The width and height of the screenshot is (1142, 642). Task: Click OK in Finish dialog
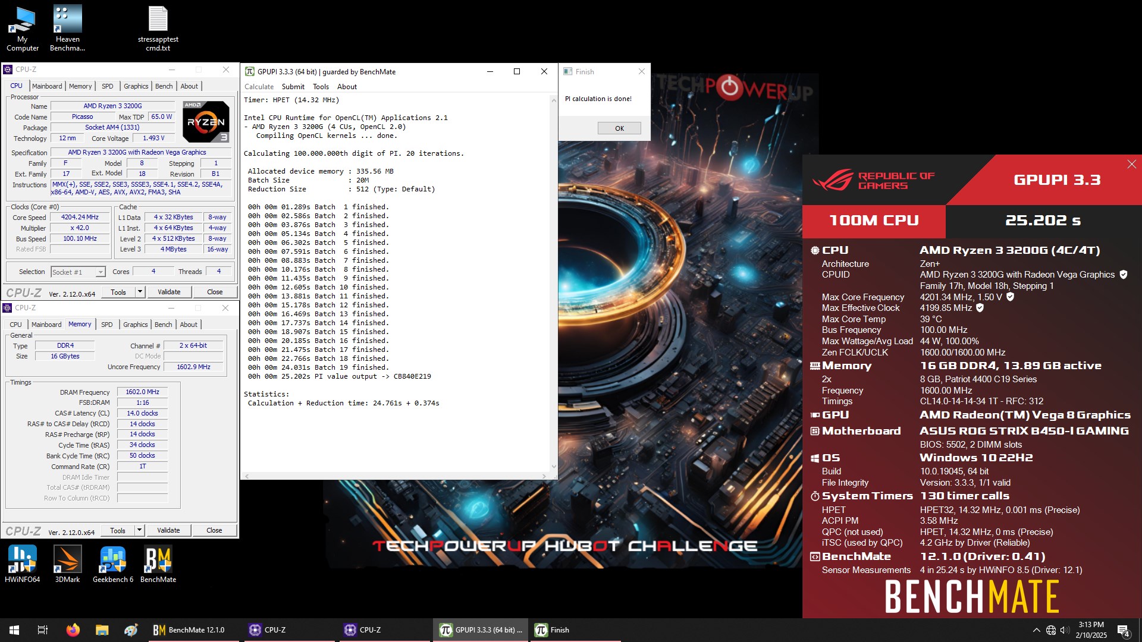(x=619, y=128)
